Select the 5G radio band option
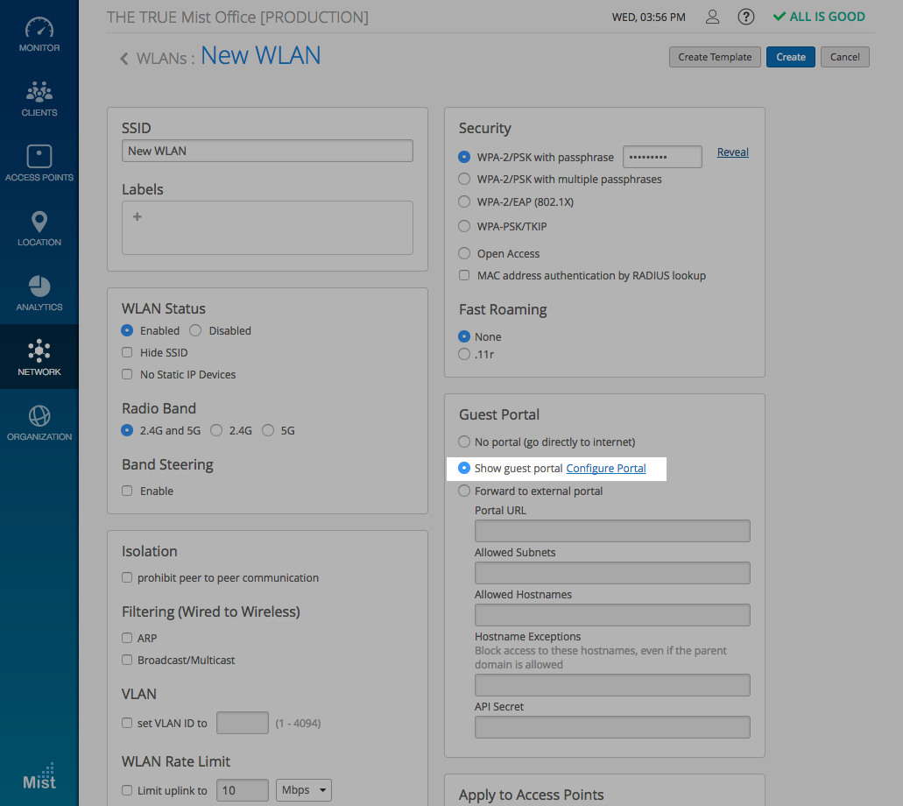The width and height of the screenshot is (903, 806). point(268,430)
